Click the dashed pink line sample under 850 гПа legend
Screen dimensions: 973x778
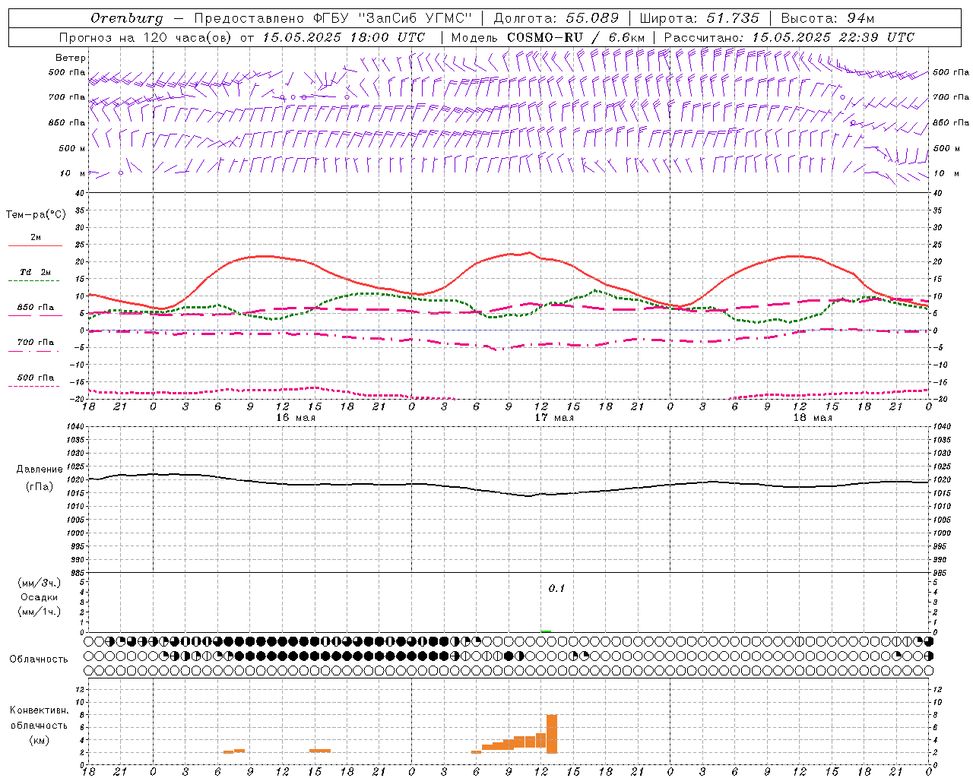tap(35, 315)
